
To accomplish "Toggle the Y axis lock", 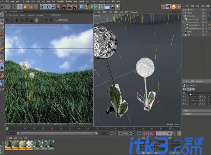I will (47, 7).
